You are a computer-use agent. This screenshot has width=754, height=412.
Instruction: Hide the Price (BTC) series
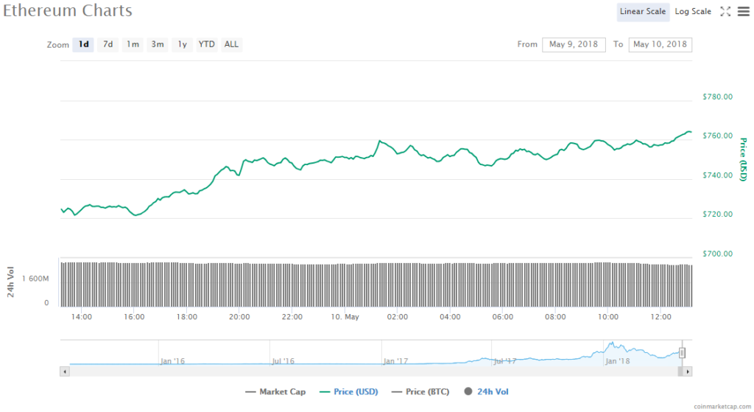tap(423, 392)
